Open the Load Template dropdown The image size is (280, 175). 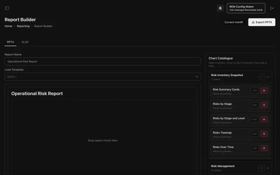point(103,77)
